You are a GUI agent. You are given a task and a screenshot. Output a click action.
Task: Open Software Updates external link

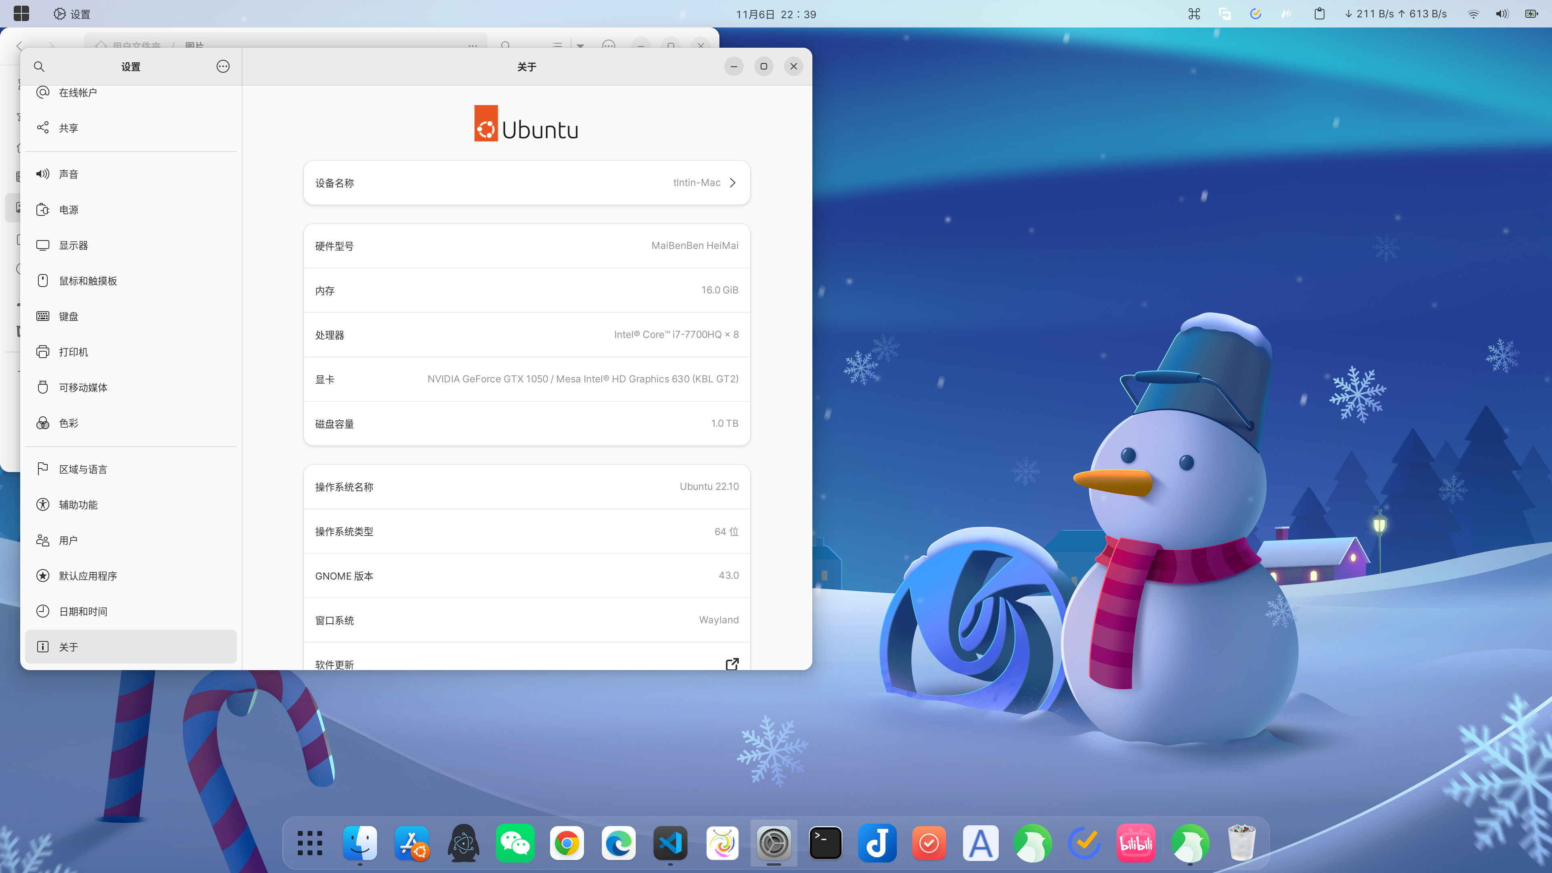tap(732, 664)
